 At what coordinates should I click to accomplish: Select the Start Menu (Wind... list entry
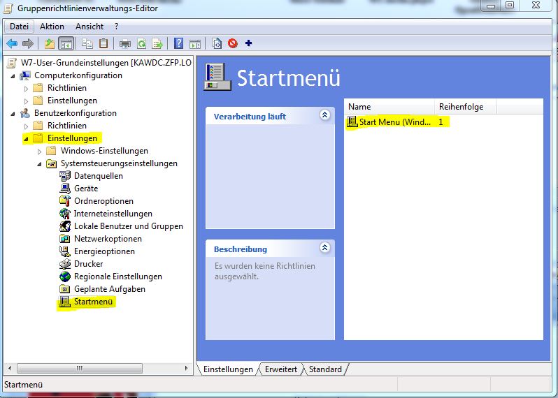point(394,122)
